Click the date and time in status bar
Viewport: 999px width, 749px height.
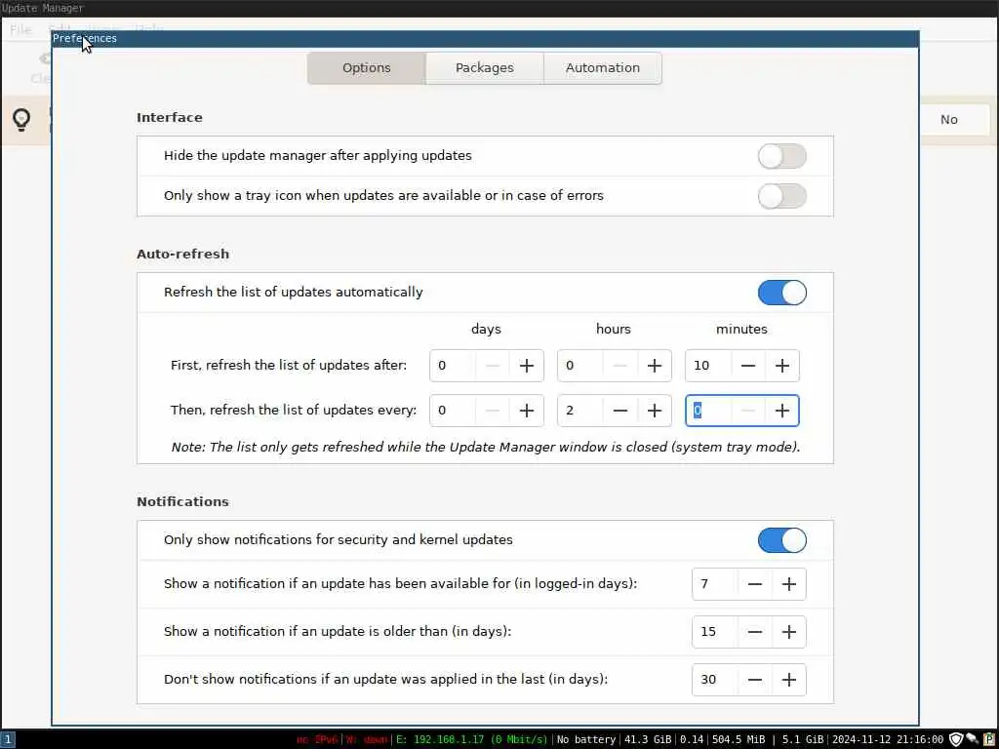(x=888, y=739)
